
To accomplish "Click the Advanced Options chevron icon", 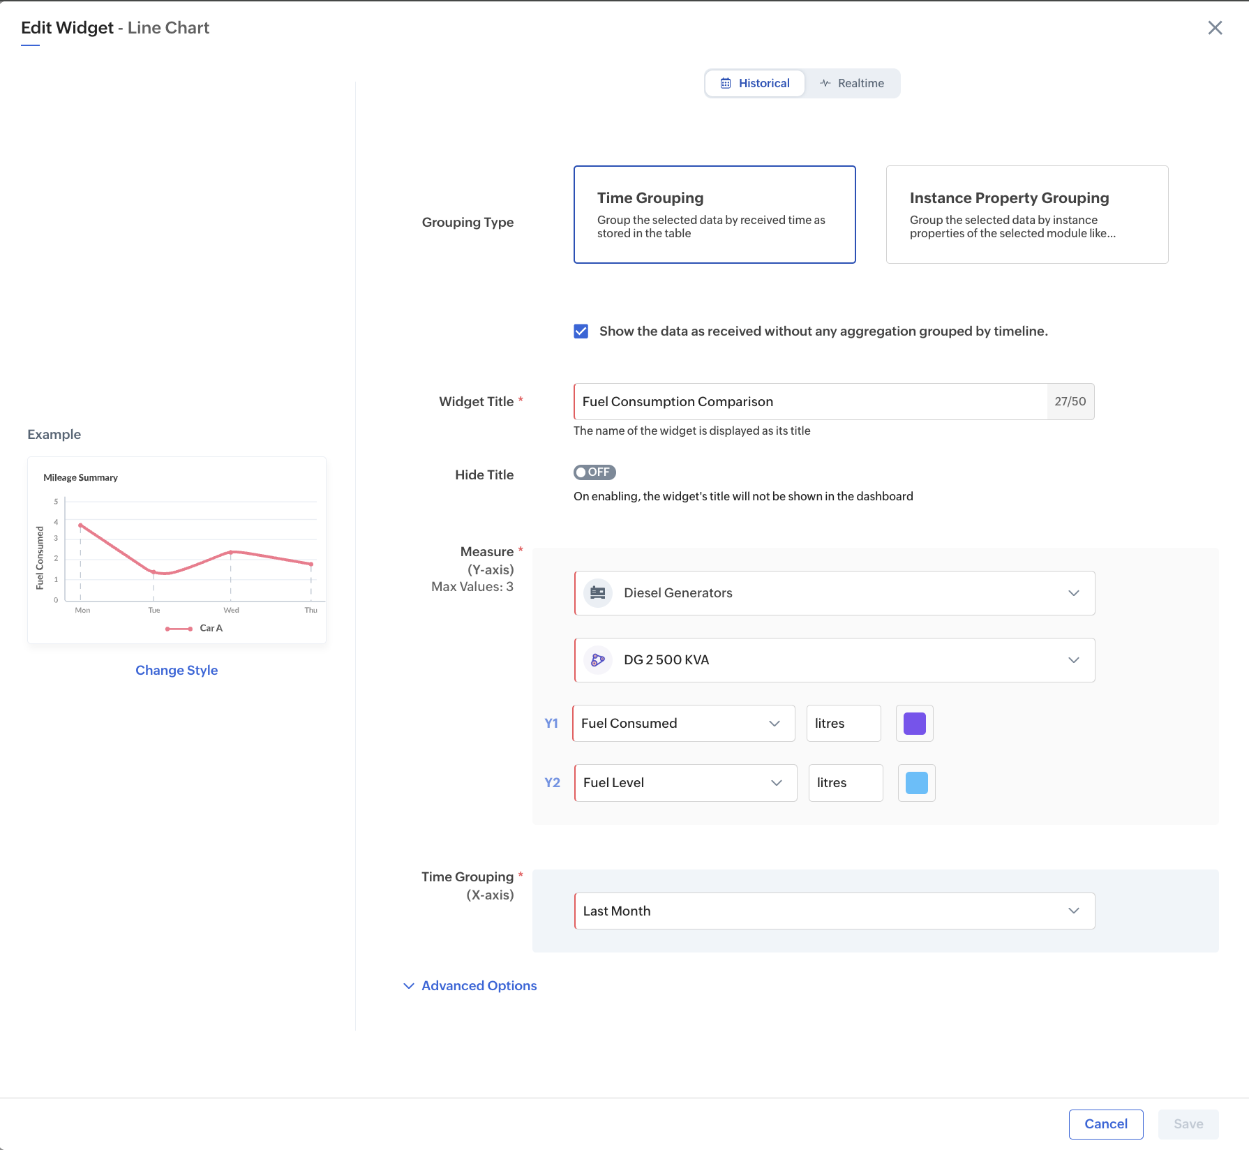I will pos(409,986).
